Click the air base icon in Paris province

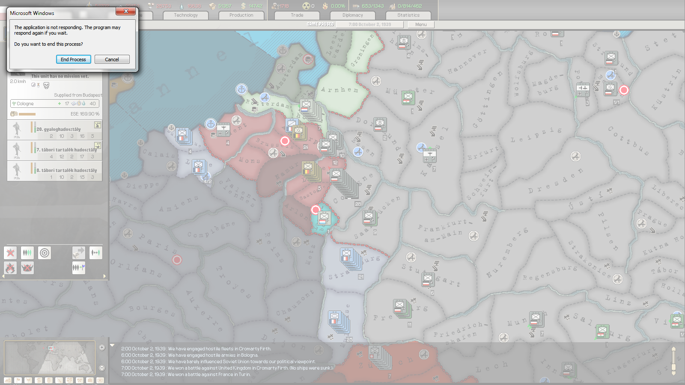(x=128, y=233)
